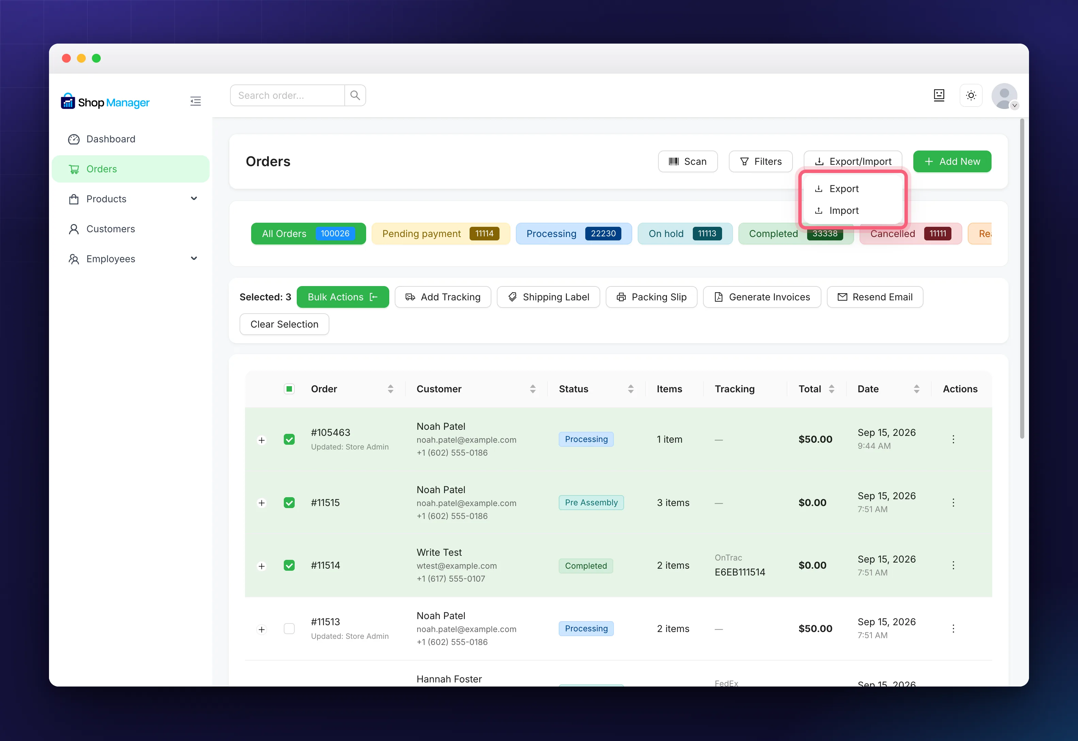This screenshot has width=1078, height=741.
Task: Click wtest@example.com email
Action: tap(456, 566)
